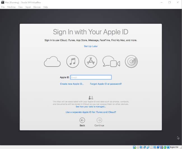182x149 pixels.
Task: Open the Input menu
Action: tap(28, 7)
